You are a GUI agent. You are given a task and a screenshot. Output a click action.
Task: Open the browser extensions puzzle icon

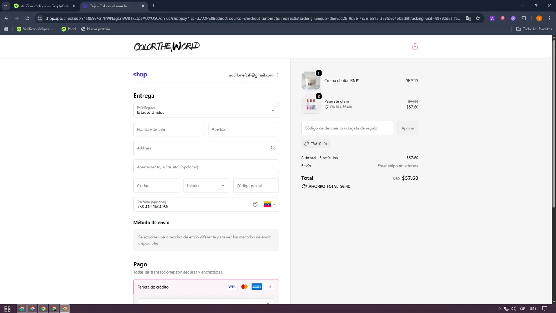click(x=524, y=18)
